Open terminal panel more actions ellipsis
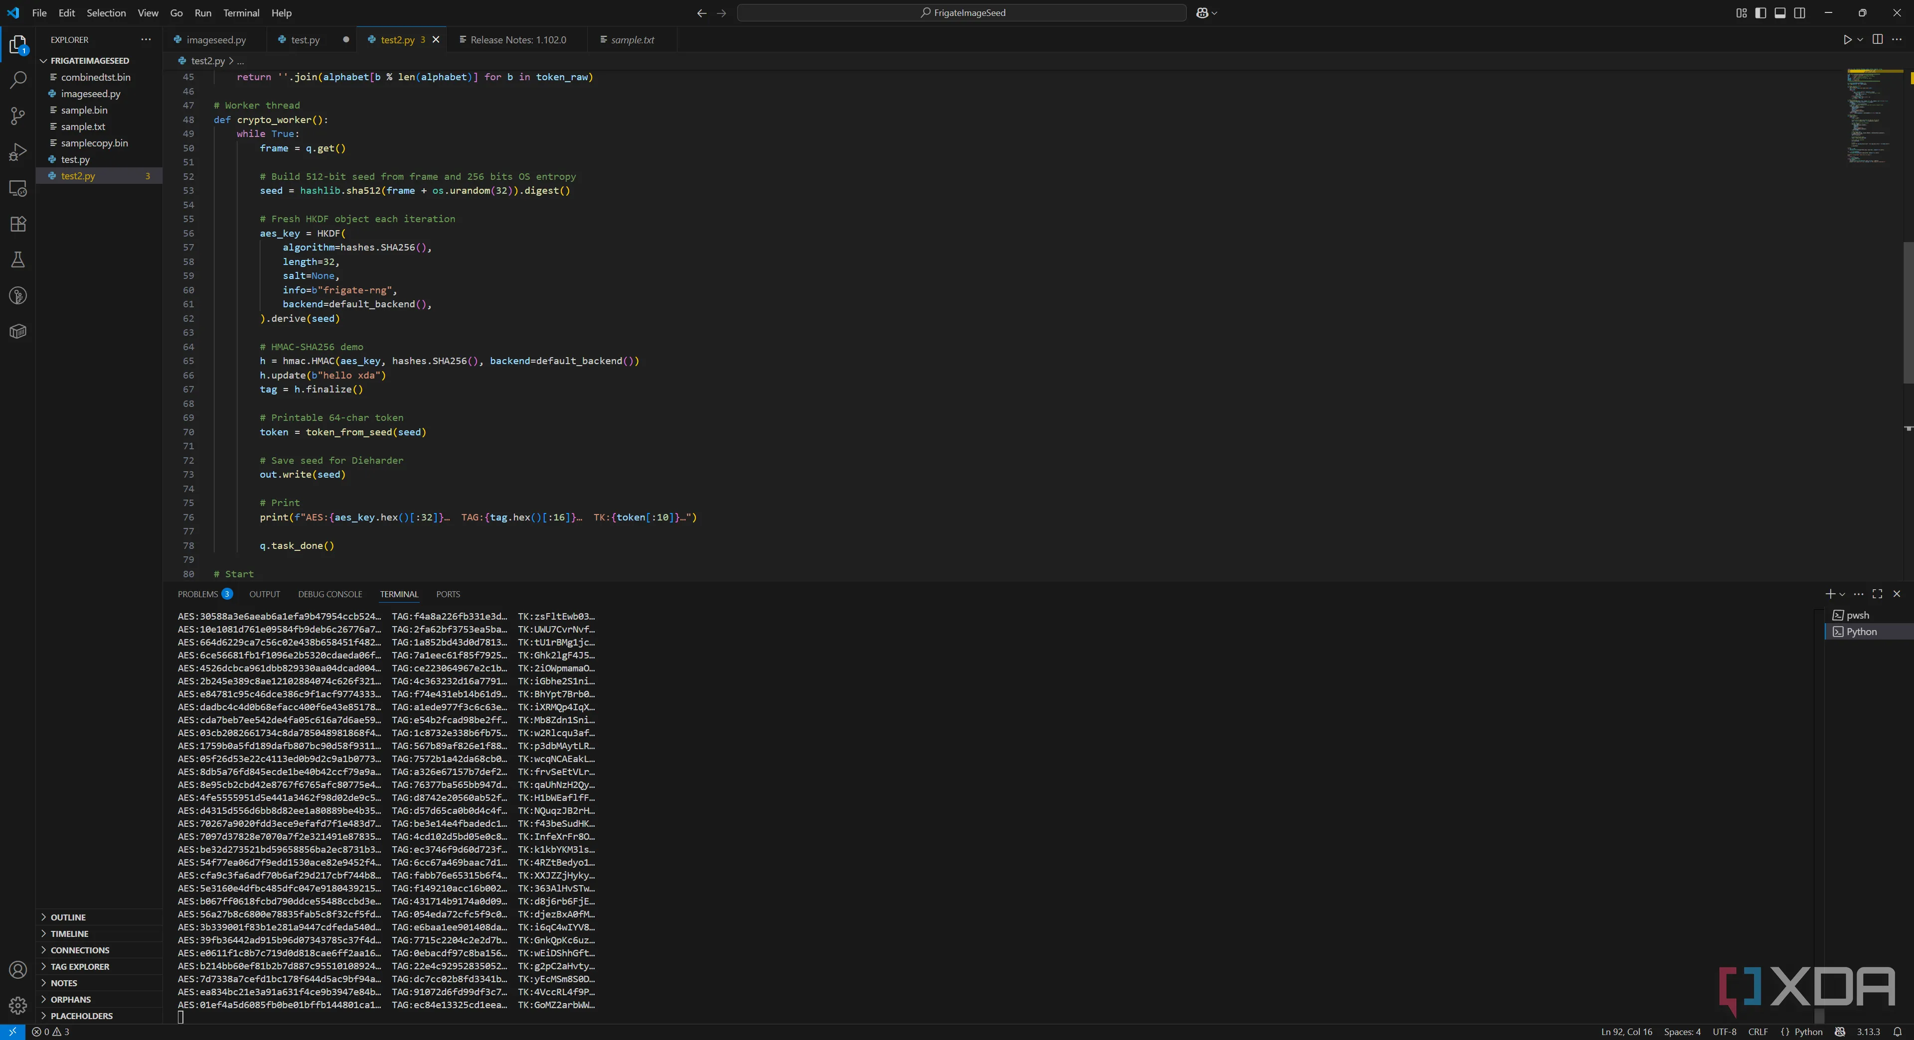The height and width of the screenshot is (1040, 1914). click(x=1858, y=594)
